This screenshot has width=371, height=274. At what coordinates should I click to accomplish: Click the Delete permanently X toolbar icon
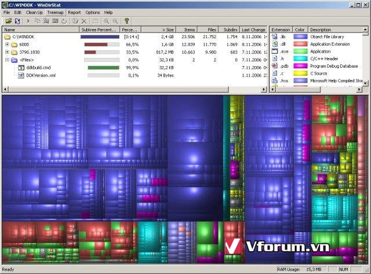click(84, 21)
